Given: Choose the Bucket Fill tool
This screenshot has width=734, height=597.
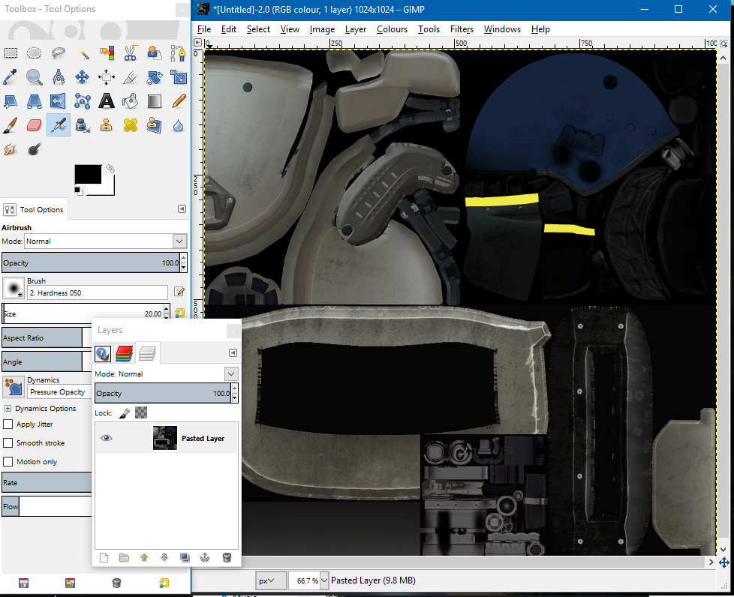Looking at the screenshot, I should pyautogui.click(x=131, y=101).
